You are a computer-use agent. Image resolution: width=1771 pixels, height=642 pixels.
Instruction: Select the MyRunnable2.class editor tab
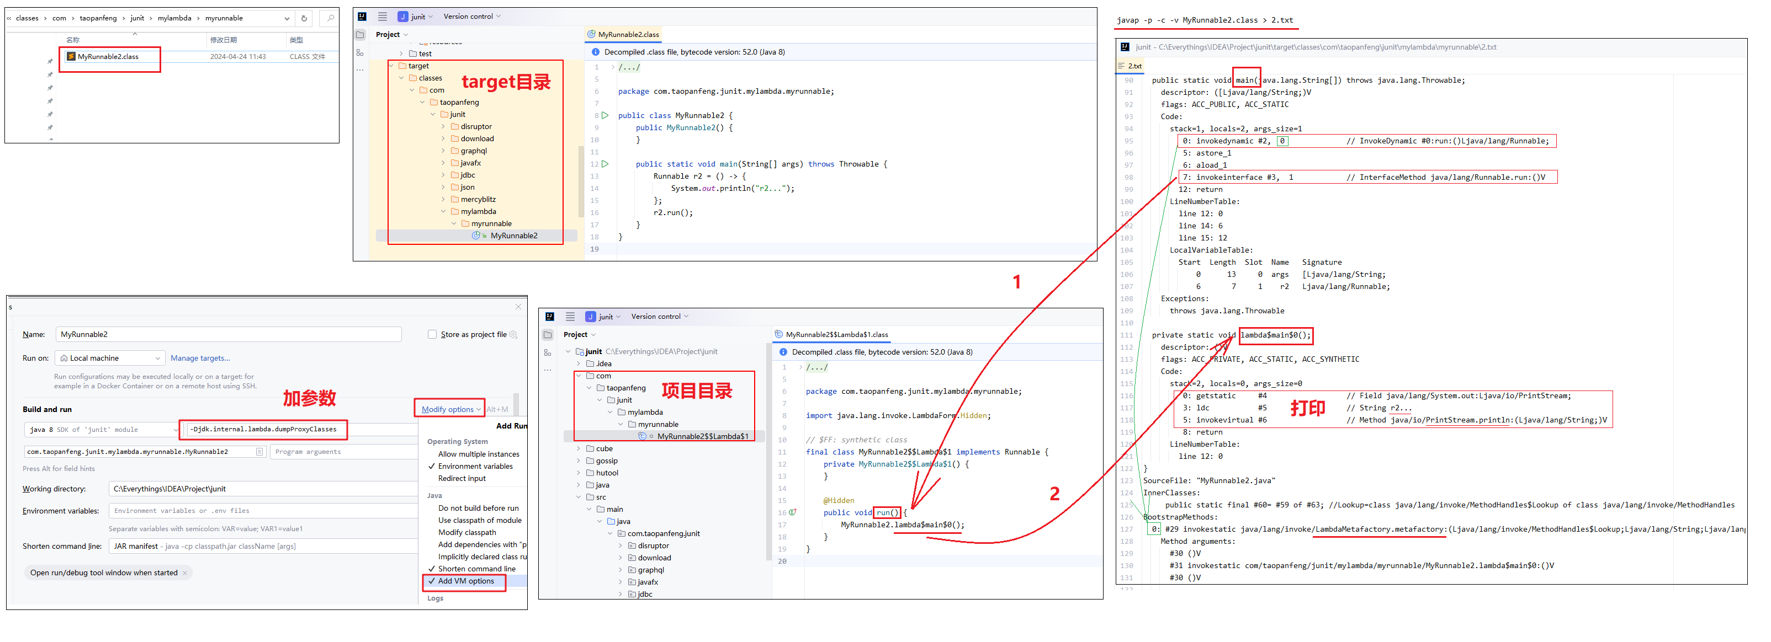pyautogui.click(x=623, y=34)
